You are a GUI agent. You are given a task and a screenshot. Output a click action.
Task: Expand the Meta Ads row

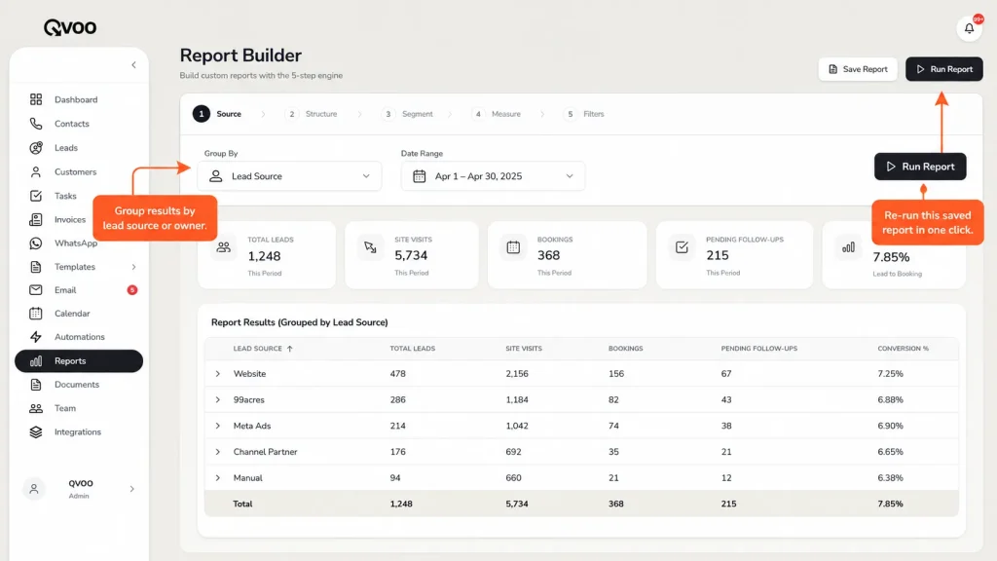217,426
